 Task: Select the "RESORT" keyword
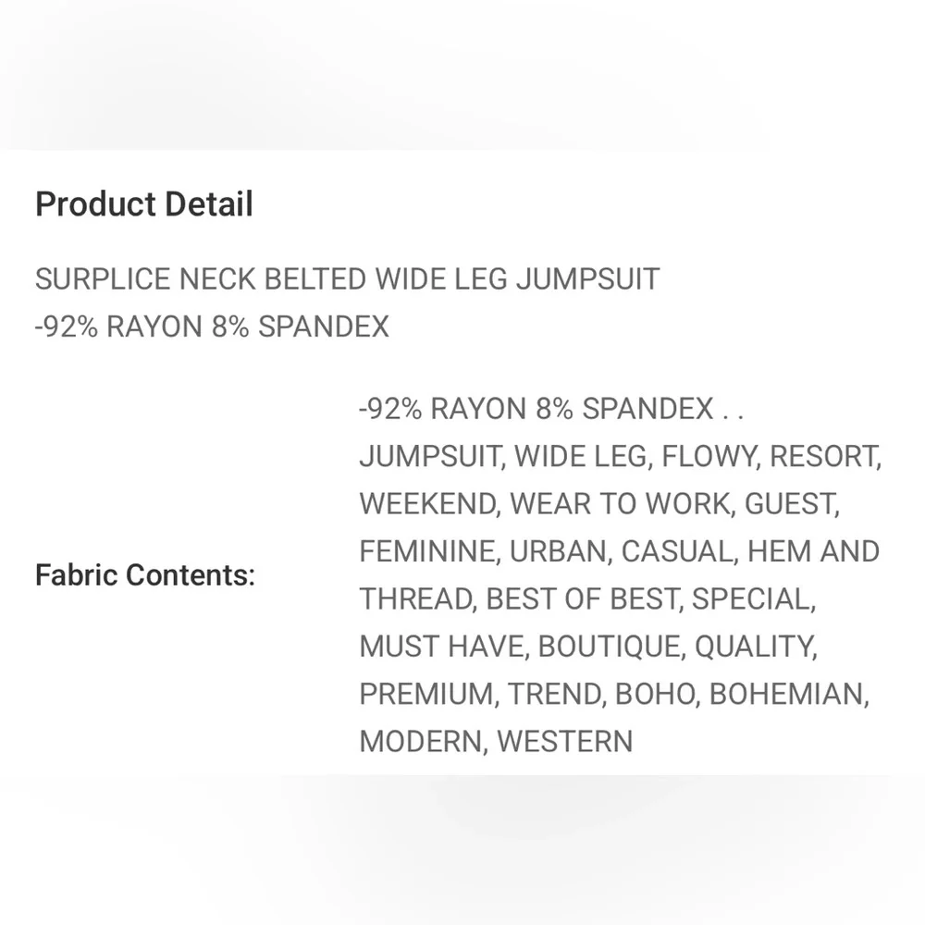tap(823, 456)
